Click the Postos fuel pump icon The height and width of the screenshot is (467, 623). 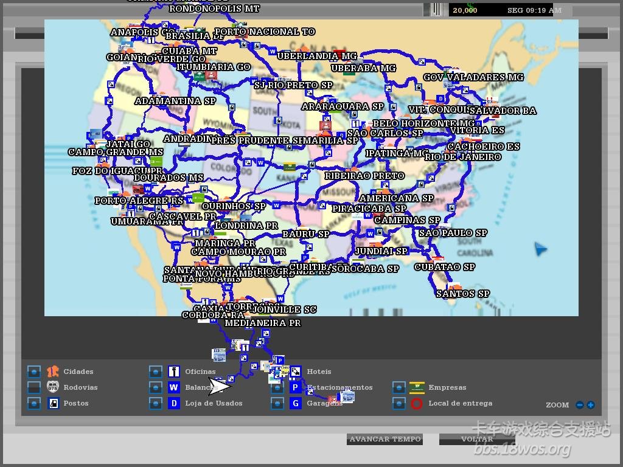53,403
